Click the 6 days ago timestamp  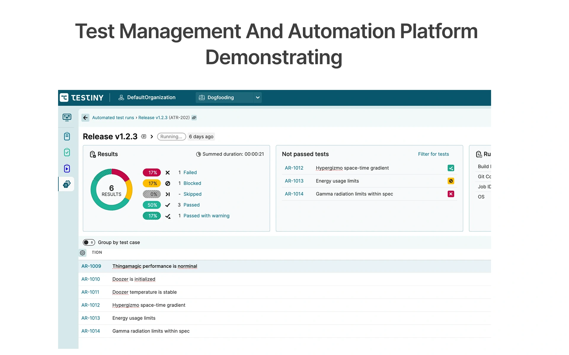[x=201, y=137]
